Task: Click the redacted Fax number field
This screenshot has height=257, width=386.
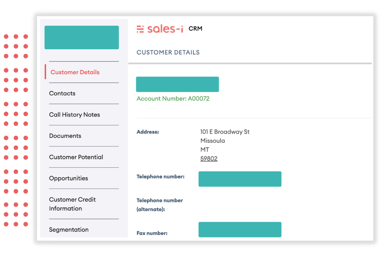Action: (x=240, y=230)
